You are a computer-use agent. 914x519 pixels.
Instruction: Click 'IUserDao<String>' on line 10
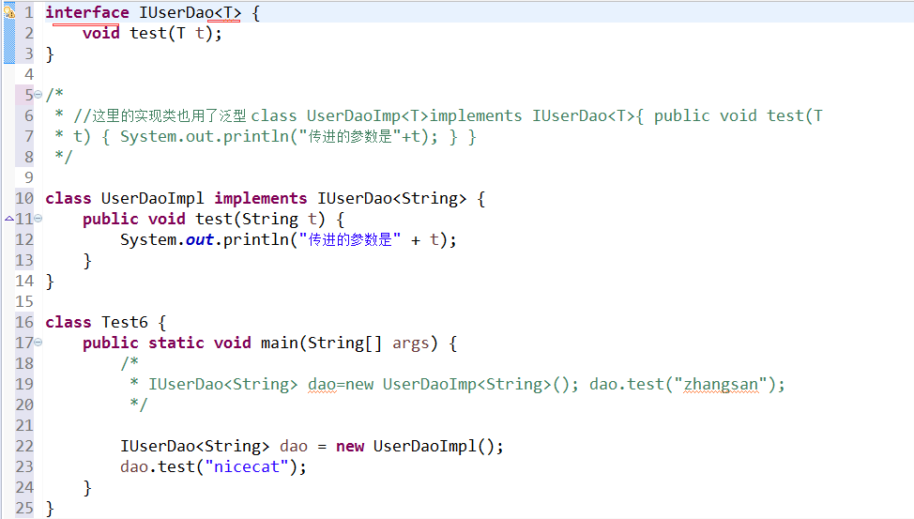391,198
